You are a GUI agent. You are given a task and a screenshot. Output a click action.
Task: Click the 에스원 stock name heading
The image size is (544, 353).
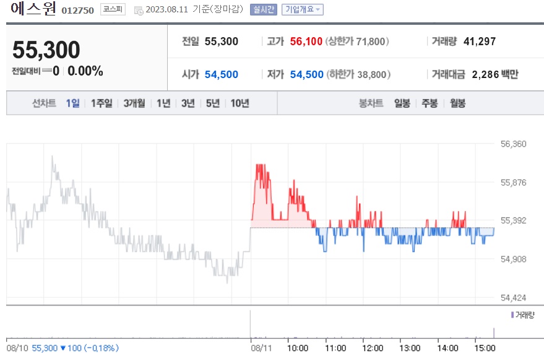(33, 8)
